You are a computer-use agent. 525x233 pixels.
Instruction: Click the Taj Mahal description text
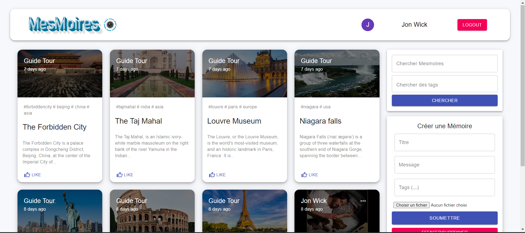coord(152,146)
